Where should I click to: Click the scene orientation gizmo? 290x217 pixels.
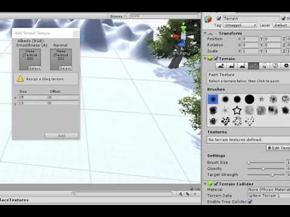(x=182, y=36)
